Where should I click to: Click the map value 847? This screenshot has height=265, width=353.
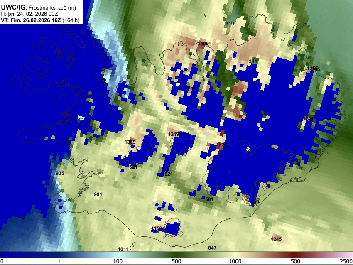coord(212,248)
